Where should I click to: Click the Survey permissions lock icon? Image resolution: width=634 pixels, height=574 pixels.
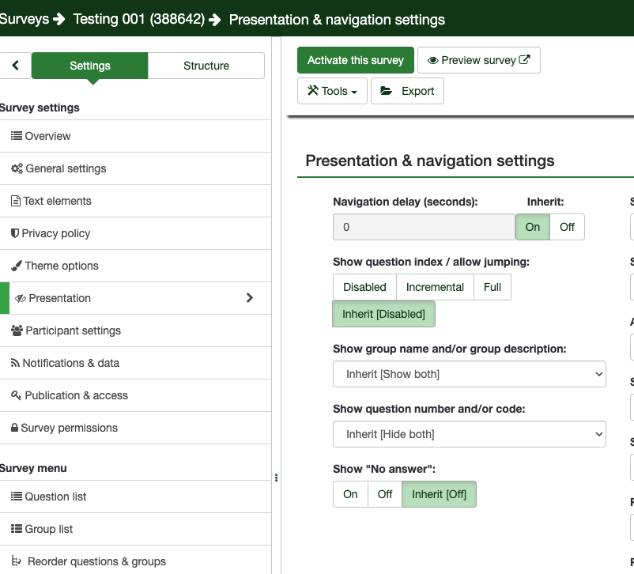[15, 428]
